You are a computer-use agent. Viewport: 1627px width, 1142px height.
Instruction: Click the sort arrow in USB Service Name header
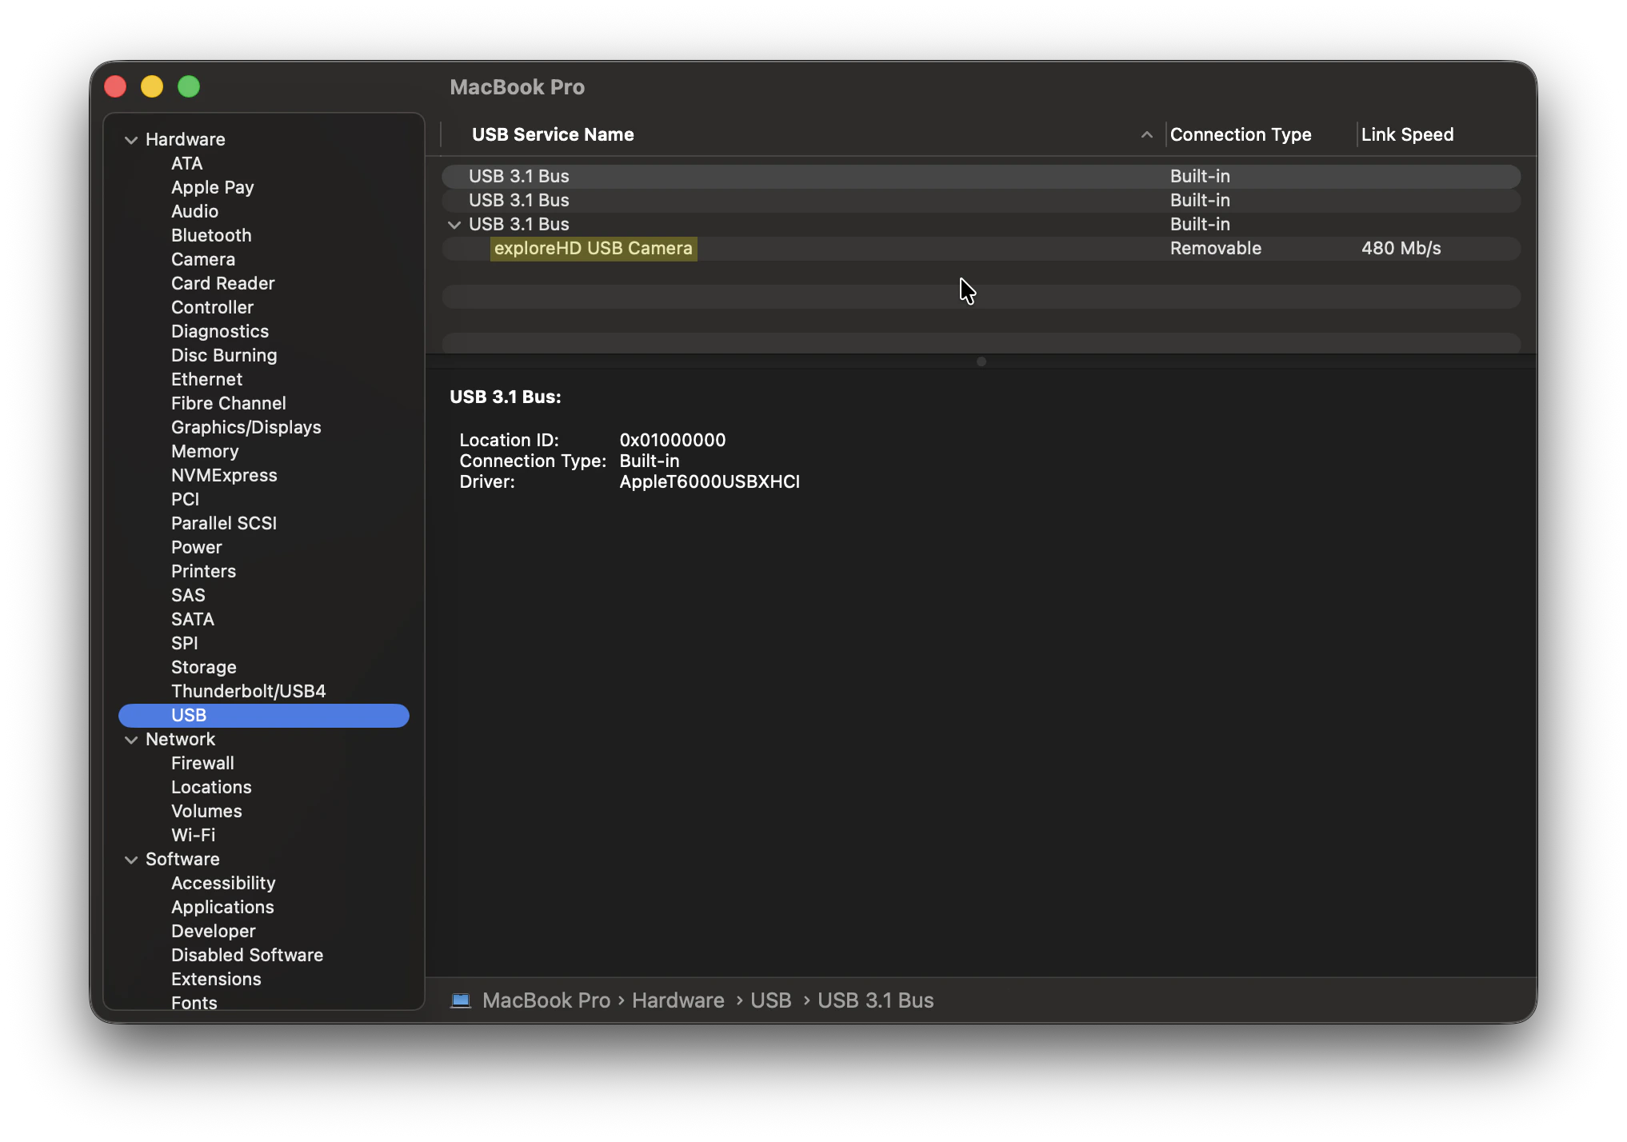click(1146, 135)
